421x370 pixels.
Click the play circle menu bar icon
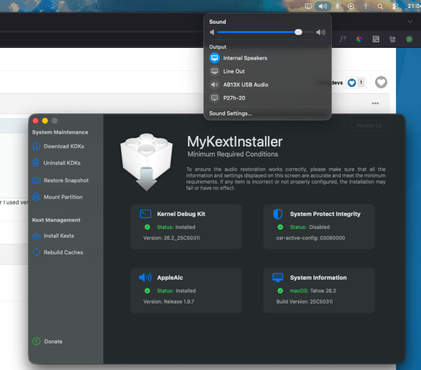tap(351, 6)
